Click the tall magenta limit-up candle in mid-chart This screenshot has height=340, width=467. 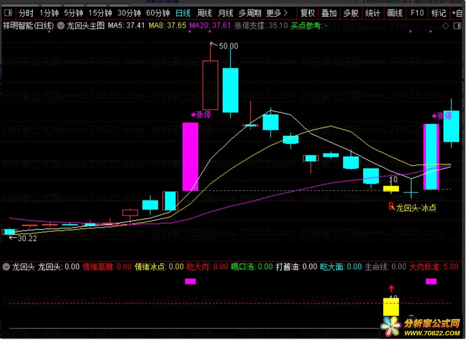click(190, 157)
